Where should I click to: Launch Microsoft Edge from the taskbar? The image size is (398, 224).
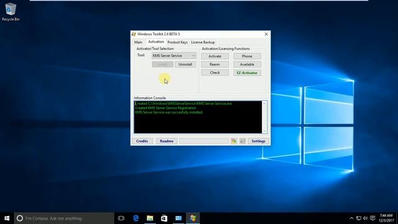[136, 218]
